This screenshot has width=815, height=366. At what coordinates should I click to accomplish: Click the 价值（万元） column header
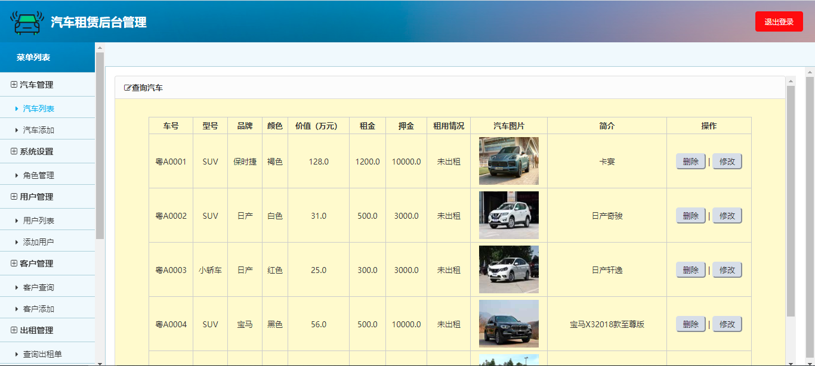319,126
